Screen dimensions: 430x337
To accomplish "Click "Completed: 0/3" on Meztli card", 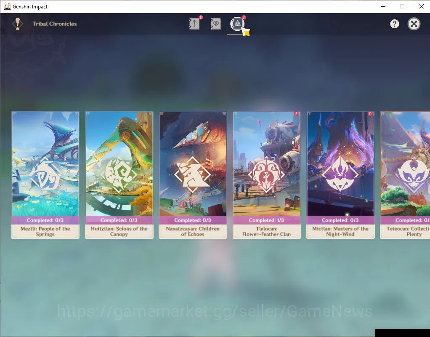I will pos(45,220).
